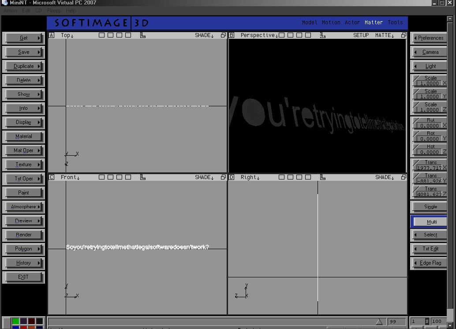The height and width of the screenshot is (329, 456).
Task: Maximize the Right viewport with its corner icon
Action: (404, 177)
